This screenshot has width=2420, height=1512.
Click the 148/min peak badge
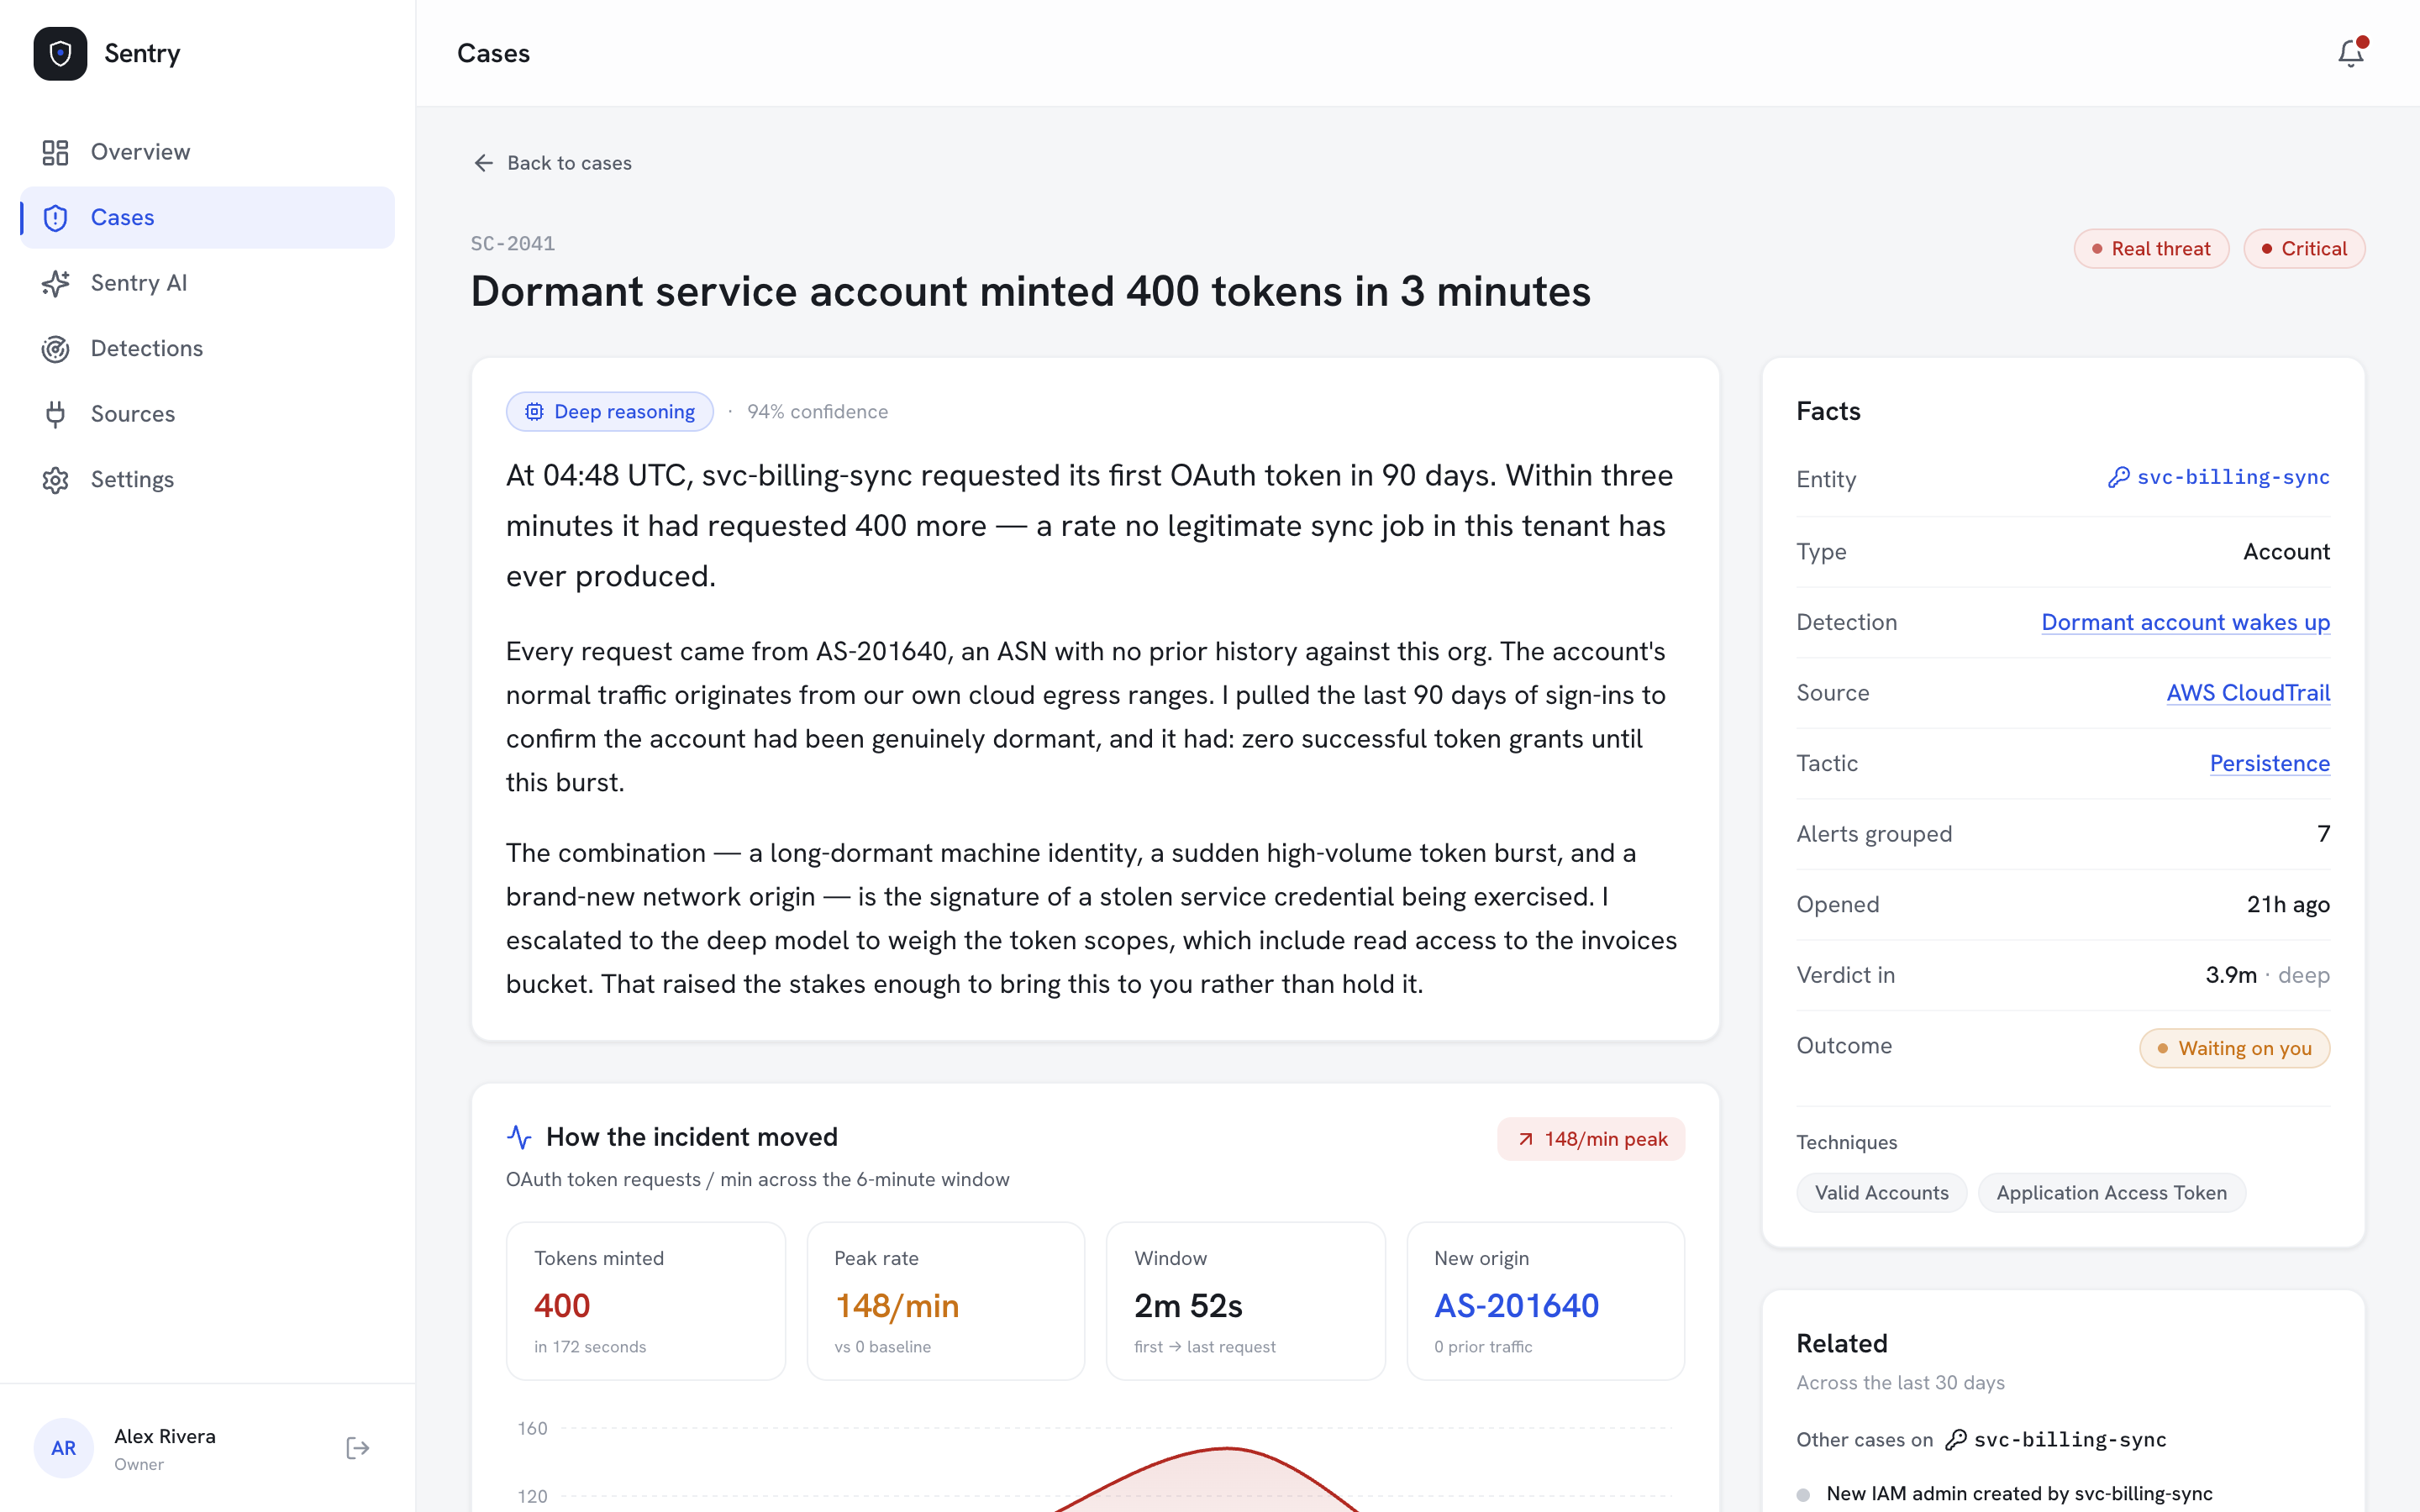[x=1591, y=1139]
